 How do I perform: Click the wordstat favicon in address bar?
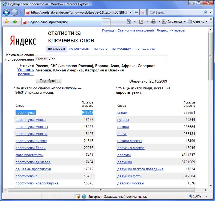click(28, 12)
